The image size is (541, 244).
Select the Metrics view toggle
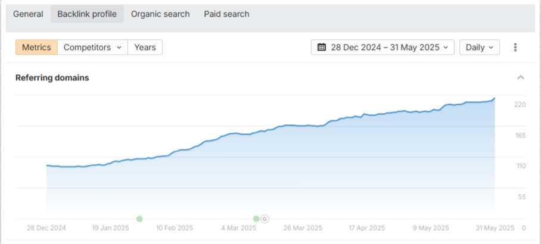(36, 48)
